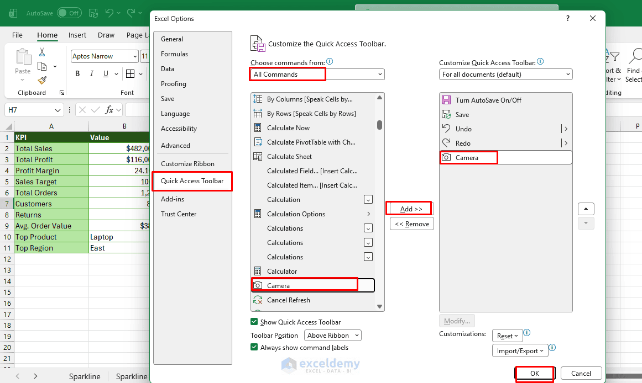Select the Calculator command in list

[x=312, y=272]
